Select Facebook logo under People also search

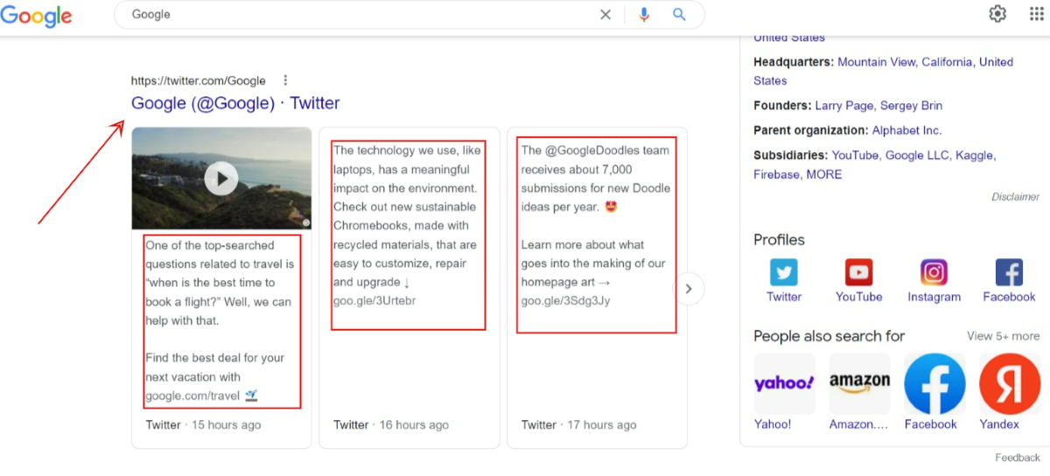934,383
